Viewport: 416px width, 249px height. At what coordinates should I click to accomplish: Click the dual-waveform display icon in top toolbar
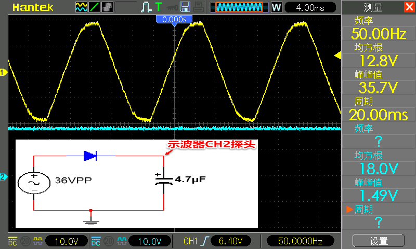coord(81,7)
